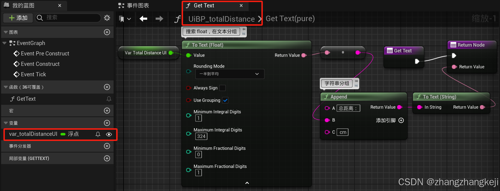
Task: Click the Var Total Distance UI output pin
Action: [x=171, y=53]
